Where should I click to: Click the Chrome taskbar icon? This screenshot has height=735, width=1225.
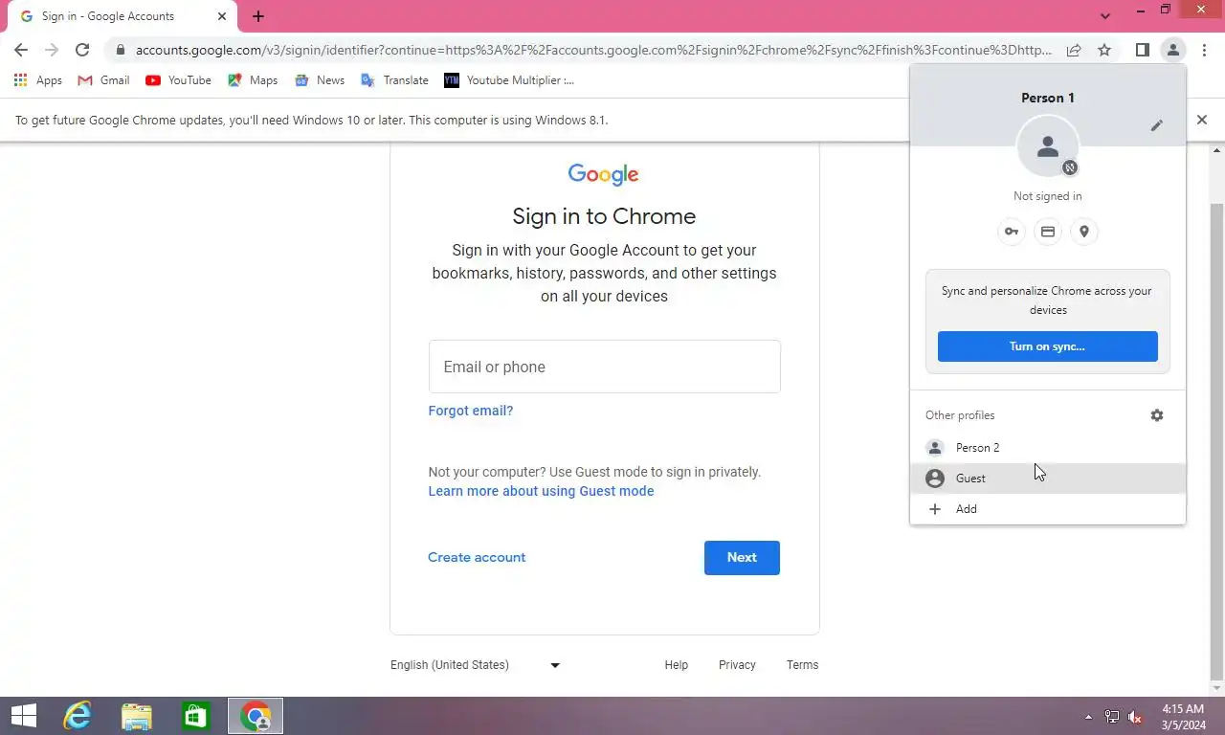tap(256, 716)
